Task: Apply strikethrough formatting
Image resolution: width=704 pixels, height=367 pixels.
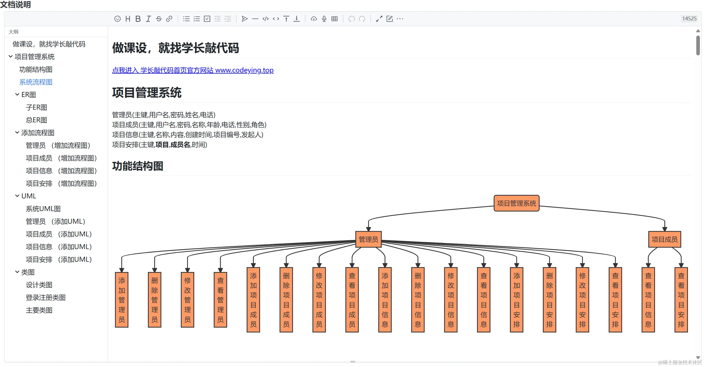Action: (x=159, y=19)
